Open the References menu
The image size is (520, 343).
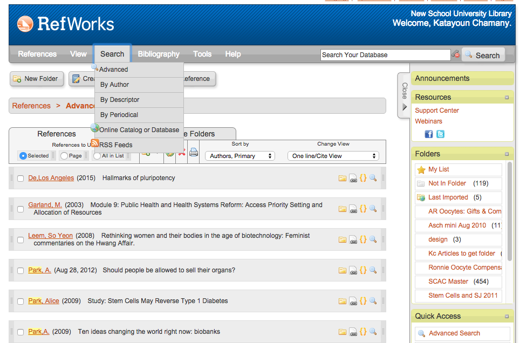point(37,54)
